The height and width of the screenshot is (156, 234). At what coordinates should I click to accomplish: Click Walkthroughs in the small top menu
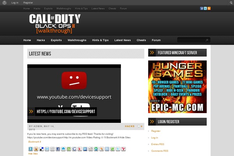click(64, 9)
